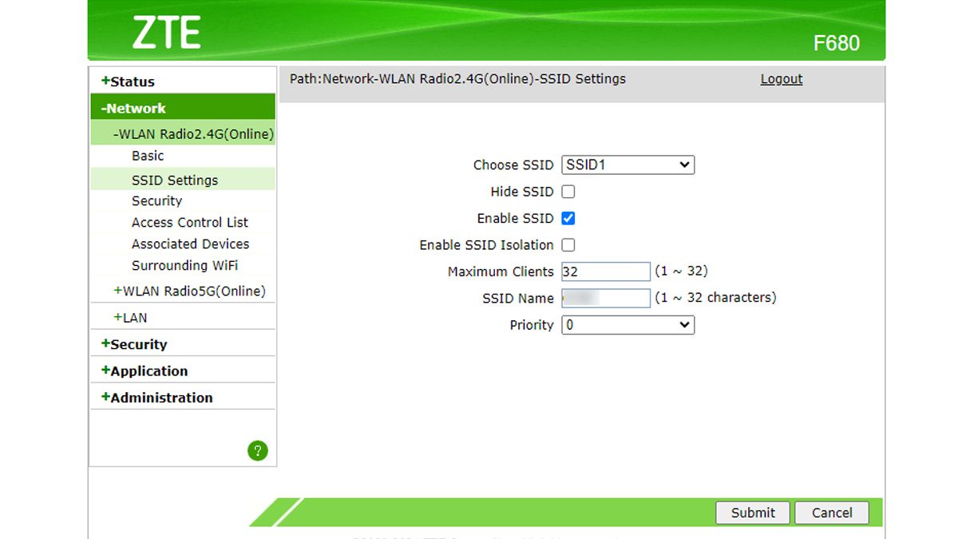Expand the LAN section
958x539 pixels.
coord(136,317)
